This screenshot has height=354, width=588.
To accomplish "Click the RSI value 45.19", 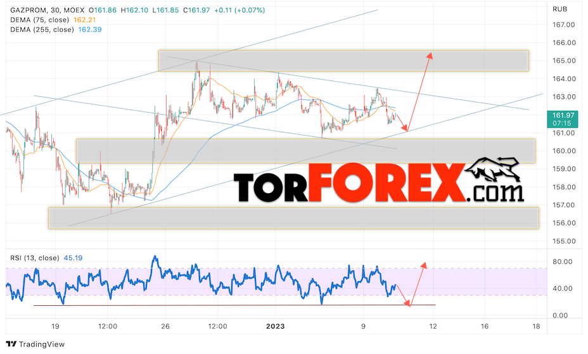I will (73, 258).
